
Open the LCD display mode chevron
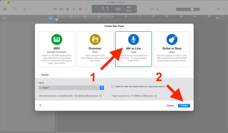135,9
